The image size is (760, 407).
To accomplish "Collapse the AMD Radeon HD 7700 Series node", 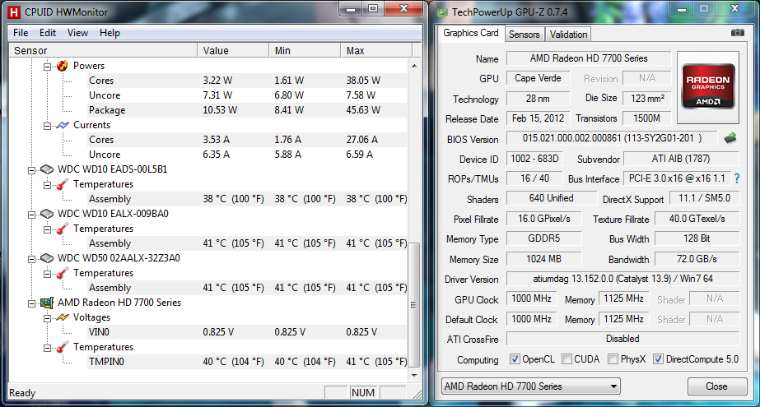I will (x=31, y=303).
